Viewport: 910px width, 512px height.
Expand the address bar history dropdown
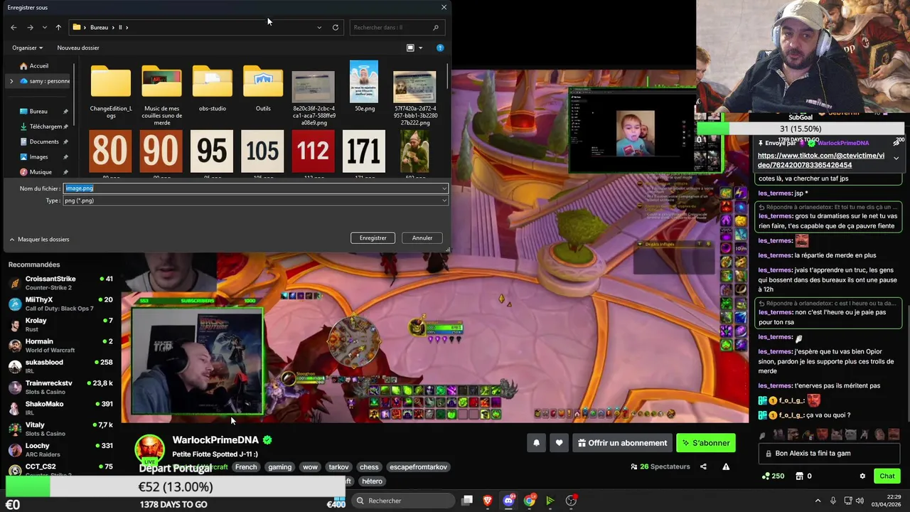[319, 27]
